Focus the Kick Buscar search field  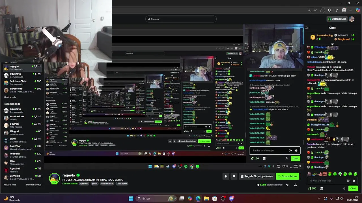pyautogui.click(x=181, y=19)
